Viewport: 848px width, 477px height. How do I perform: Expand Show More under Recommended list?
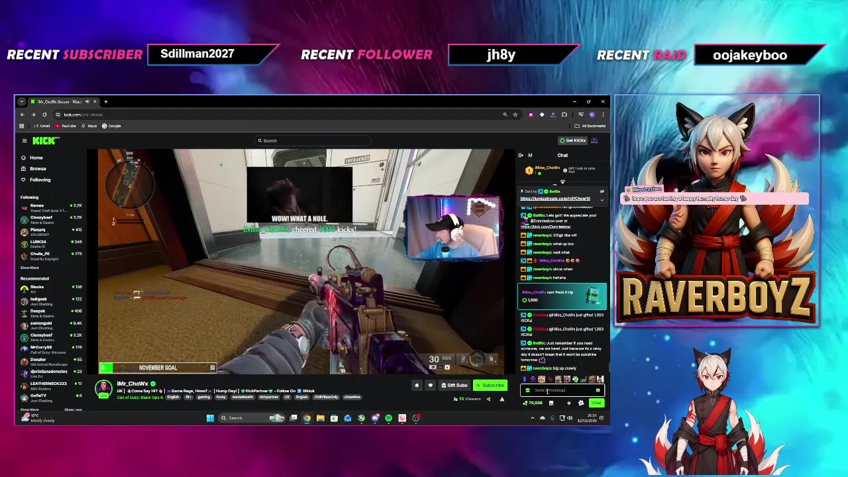(x=29, y=409)
